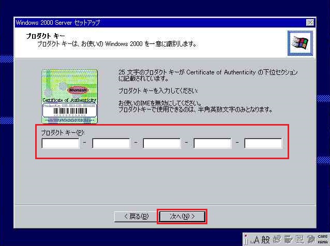Toggle the KANA indicator on IME bar
This screenshot has height=246, width=330.
click(x=322, y=242)
